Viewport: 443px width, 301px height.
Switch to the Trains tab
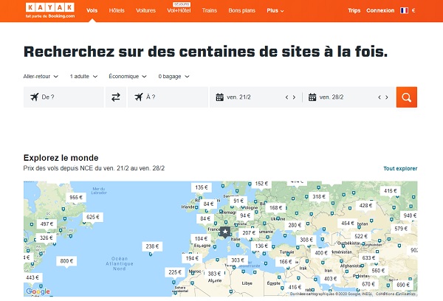coord(209,11)
